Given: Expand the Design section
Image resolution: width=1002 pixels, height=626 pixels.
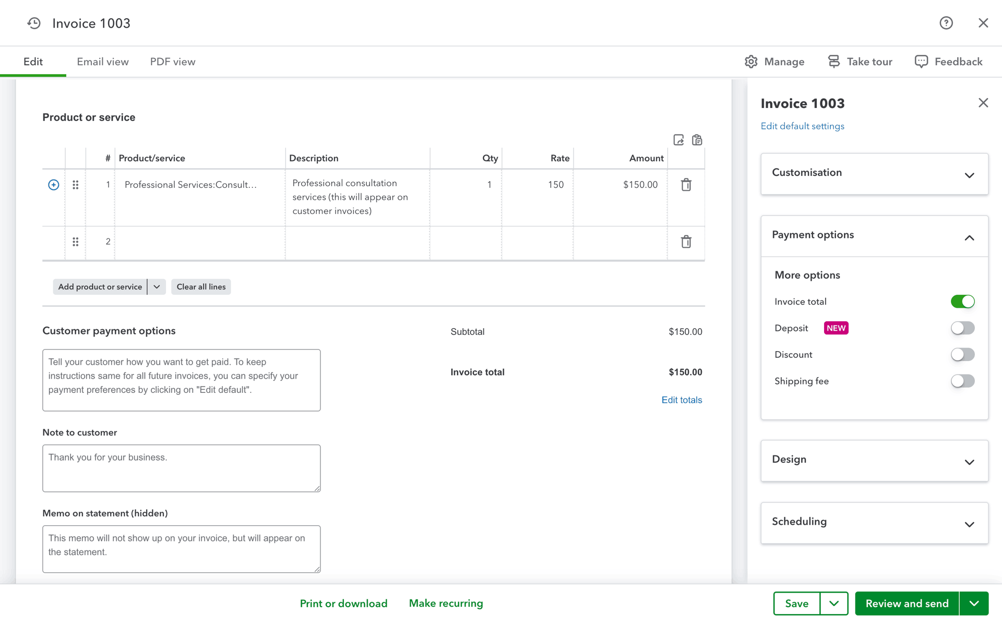Looking at the screenshot, I should tap(874, 461).
